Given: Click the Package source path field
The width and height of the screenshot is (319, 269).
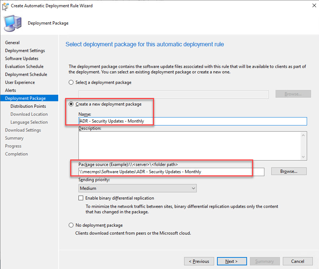Looking at the screenshot, I should pos(171,172).
